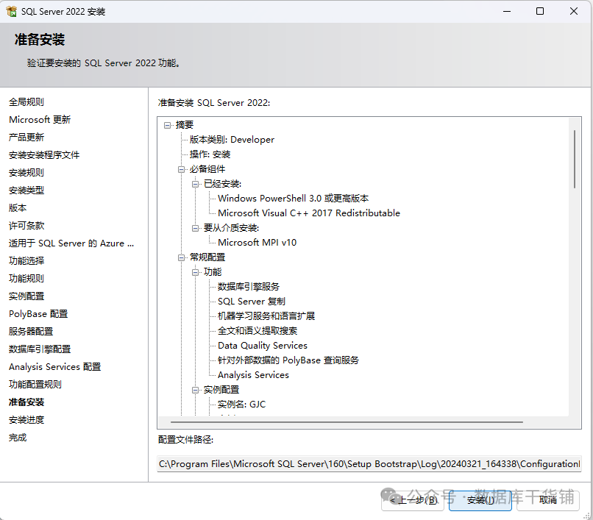This screenshot has height=520, width=593.
Task: Cancel setup with the 取消 button
Action: (x=548, y=500)
